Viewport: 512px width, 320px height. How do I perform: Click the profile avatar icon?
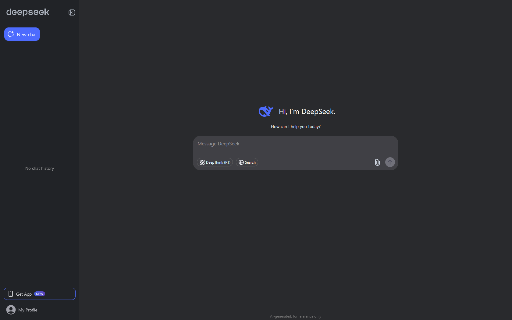coord(11,310)
